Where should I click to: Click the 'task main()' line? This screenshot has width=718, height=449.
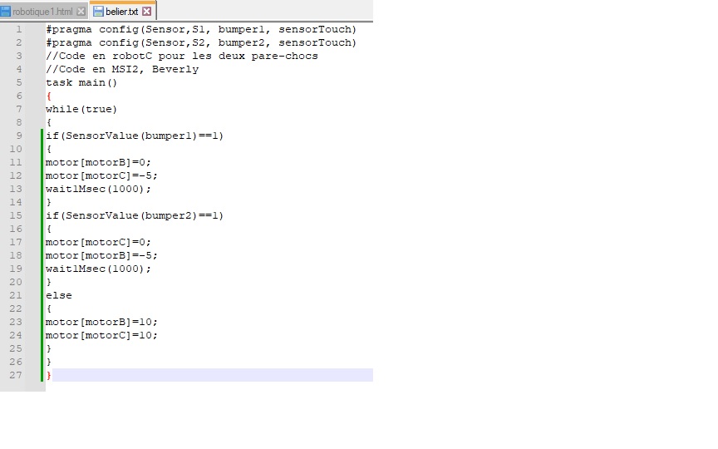coord(81,82)
